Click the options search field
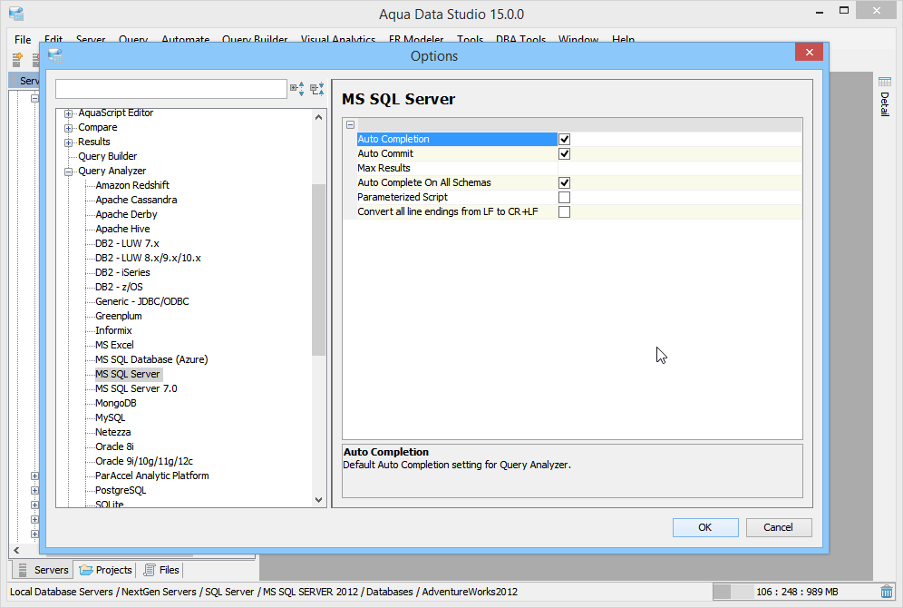The image size is (903, 608). [x=171, y=89]
